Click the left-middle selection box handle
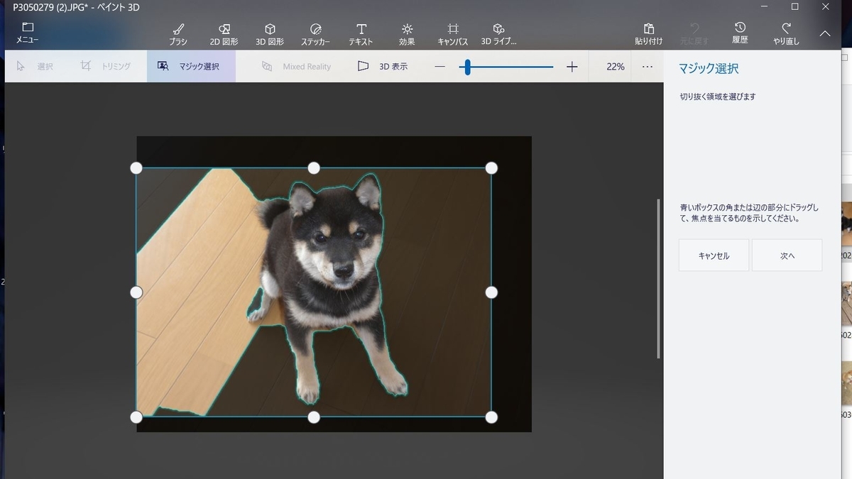 [136, 292]
